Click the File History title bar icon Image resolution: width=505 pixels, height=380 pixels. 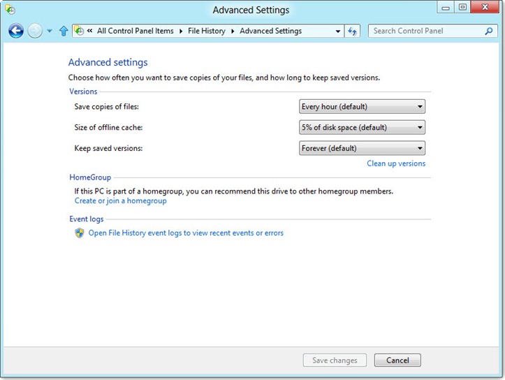10,10
